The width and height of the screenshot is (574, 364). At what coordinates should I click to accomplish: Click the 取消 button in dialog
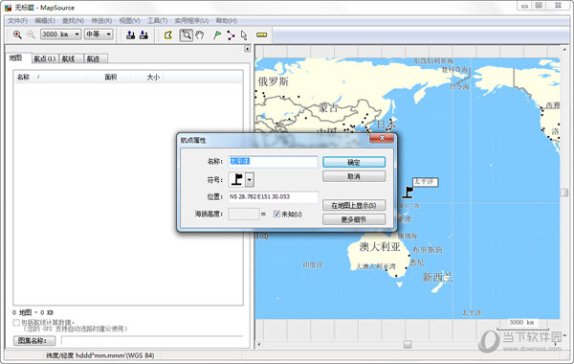coord(354,176)
